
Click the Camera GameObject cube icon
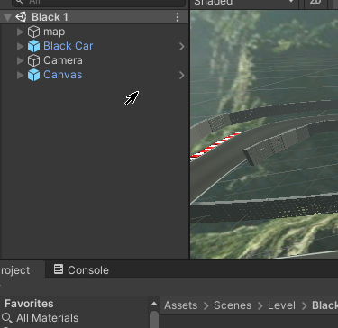click(x=33, y=60)
